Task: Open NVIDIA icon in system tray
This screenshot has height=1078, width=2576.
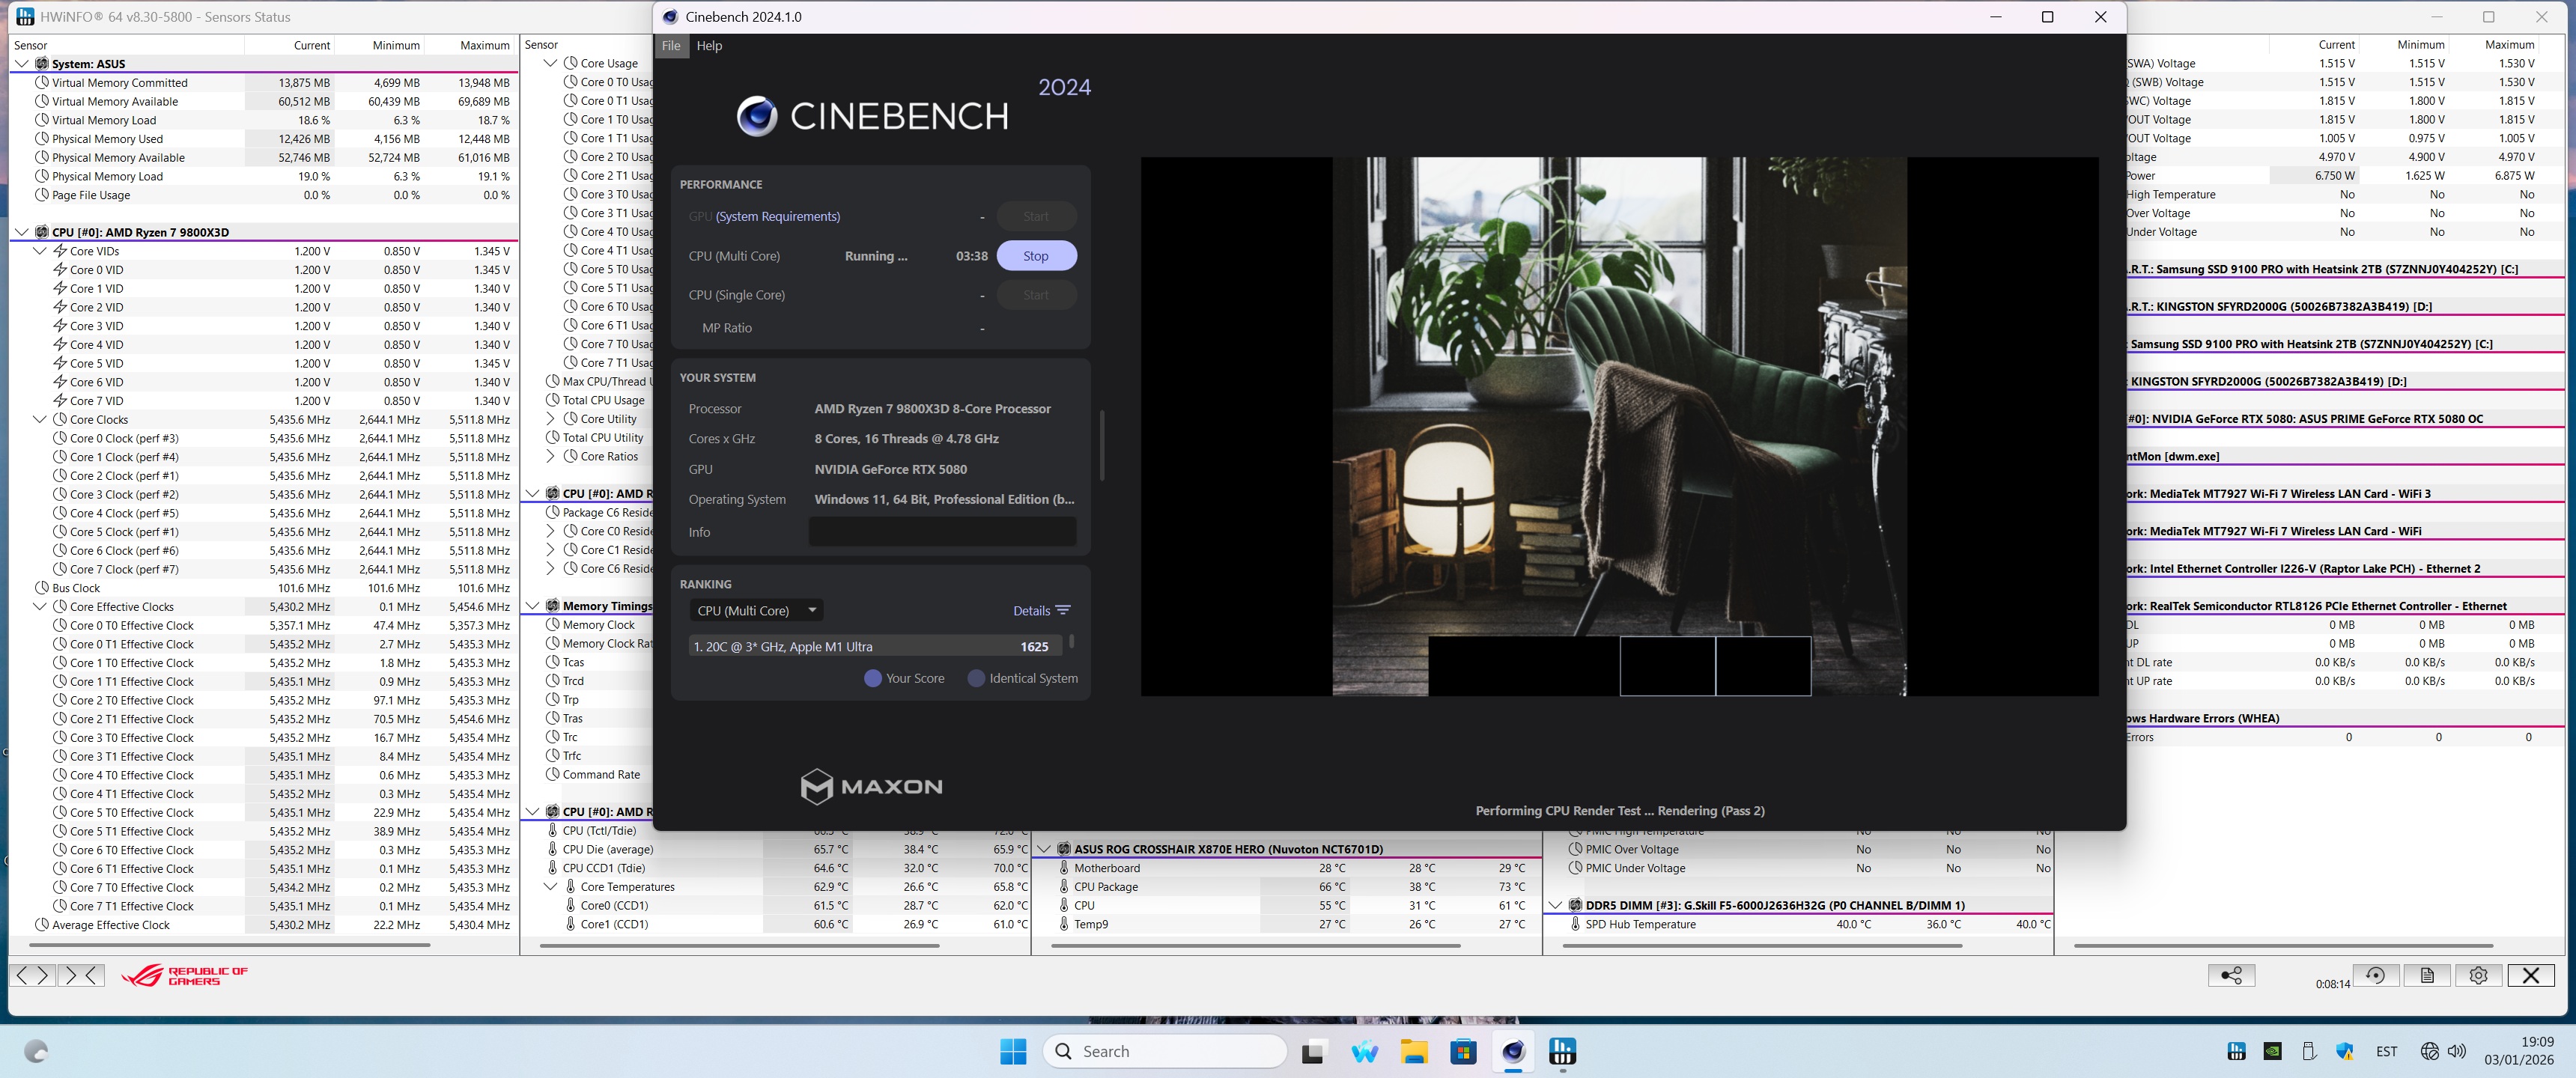Action: point(2272,1051)
